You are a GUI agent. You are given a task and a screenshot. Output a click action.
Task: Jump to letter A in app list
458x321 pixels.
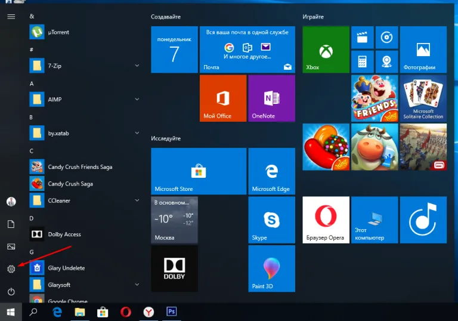coord(32,84)
